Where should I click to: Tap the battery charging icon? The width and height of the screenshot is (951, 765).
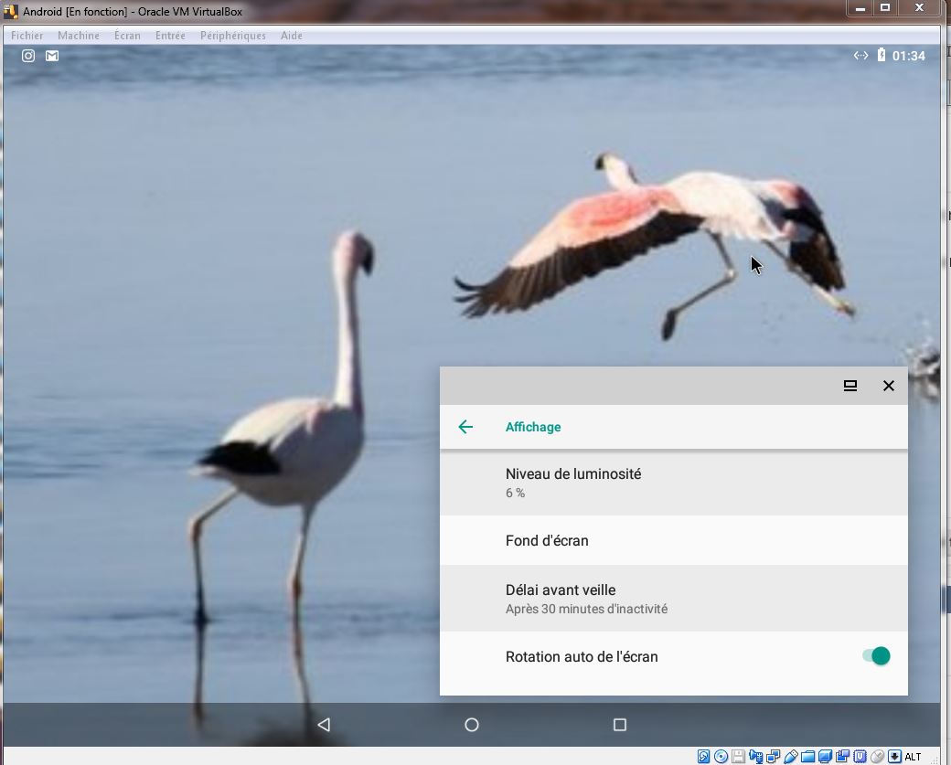click(882, 55)
